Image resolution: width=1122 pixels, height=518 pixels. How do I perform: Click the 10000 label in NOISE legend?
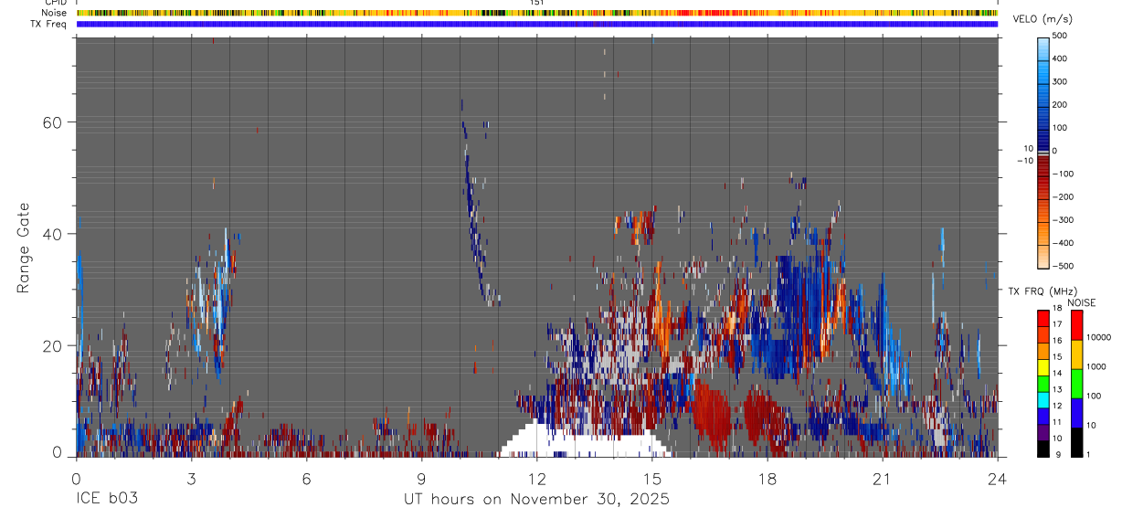coord(1100,338)
